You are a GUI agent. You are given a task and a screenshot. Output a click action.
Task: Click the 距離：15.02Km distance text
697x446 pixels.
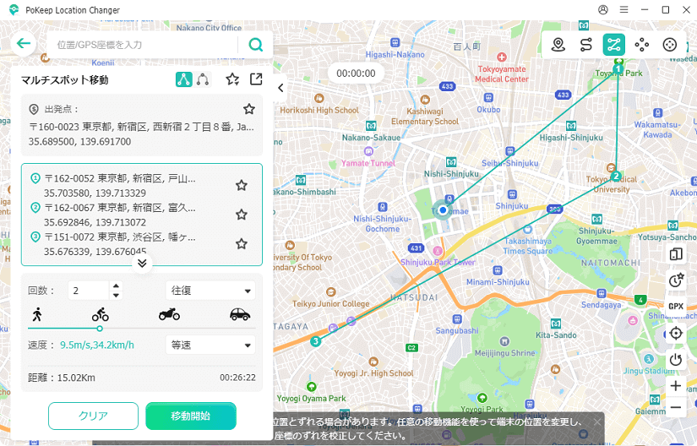pyautogui.click(x=62, y=378)
